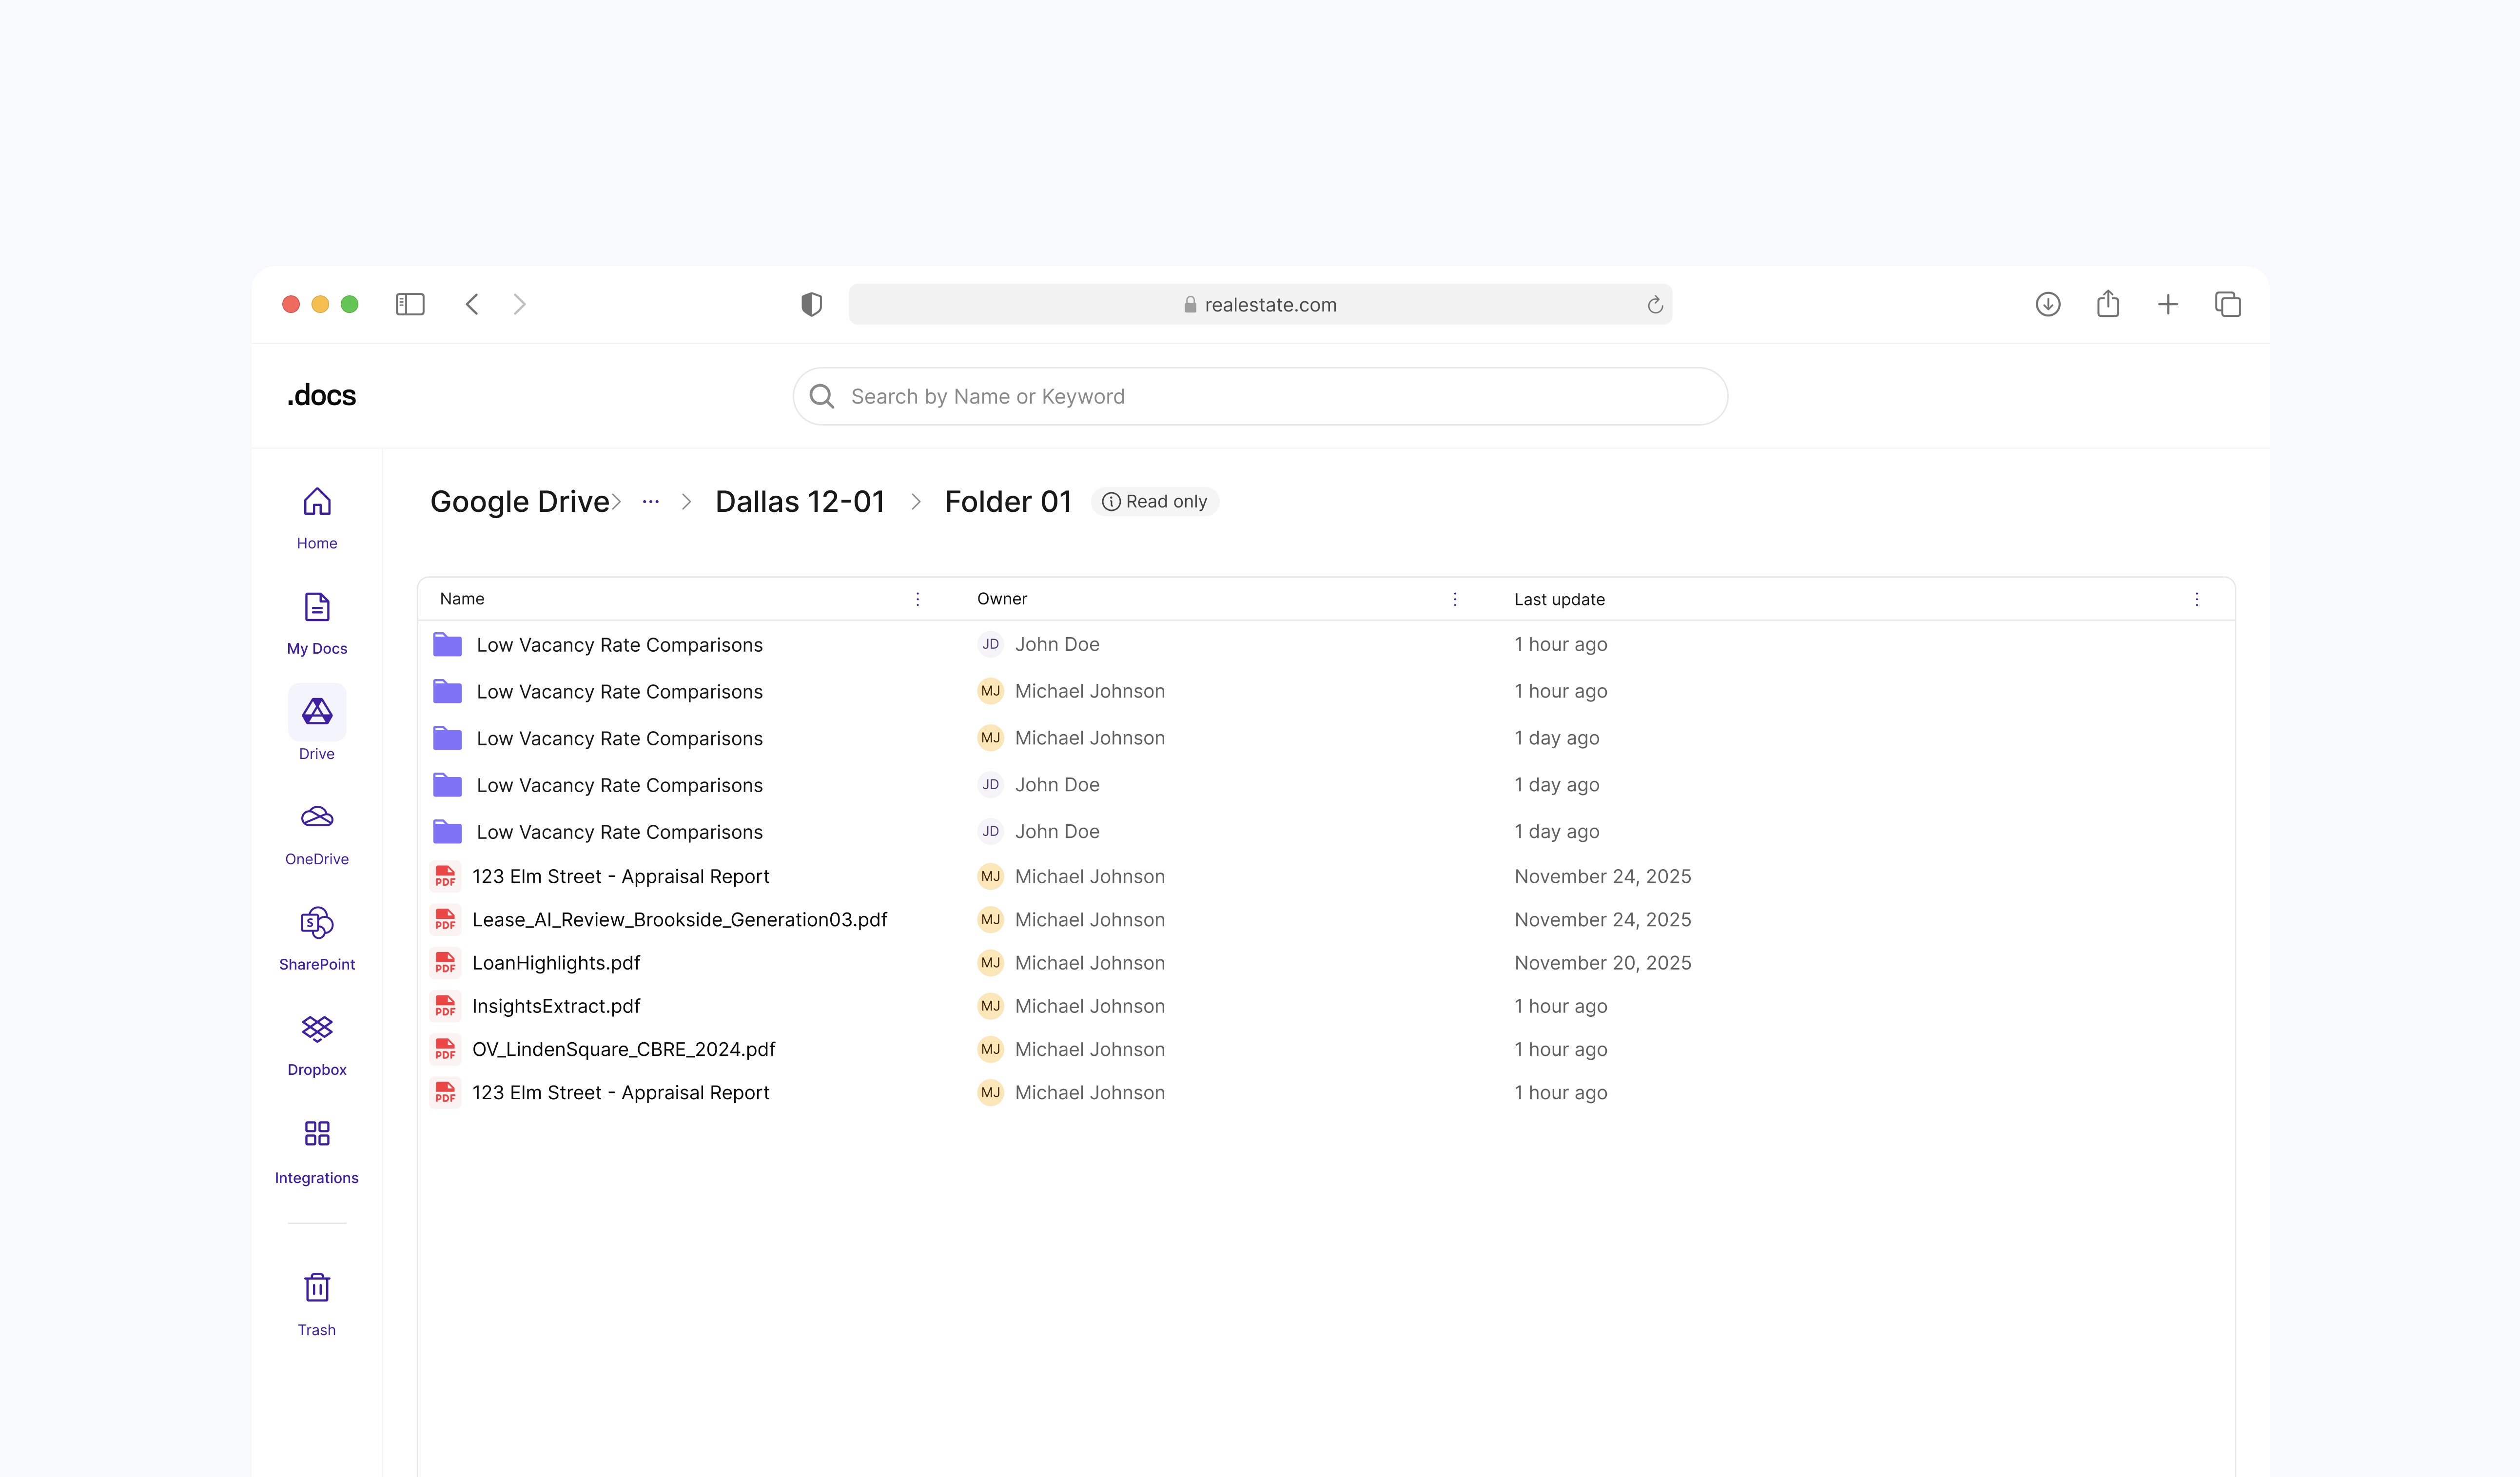Navigate to Dallas 12-01 breadcrumb
Viewport: 2520px width, 1477px height.
click(x=800, y=502)
